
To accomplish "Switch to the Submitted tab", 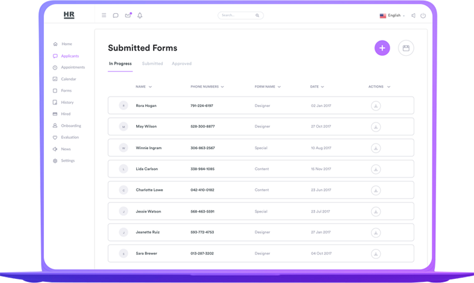I will [152, 64].
